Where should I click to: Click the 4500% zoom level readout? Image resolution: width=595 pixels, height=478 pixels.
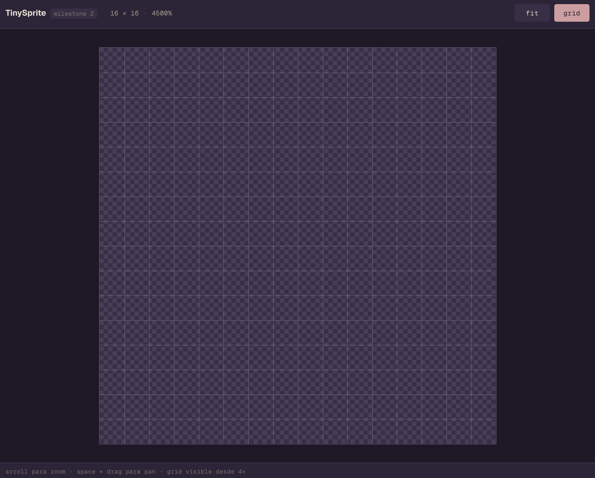[162, 13]
